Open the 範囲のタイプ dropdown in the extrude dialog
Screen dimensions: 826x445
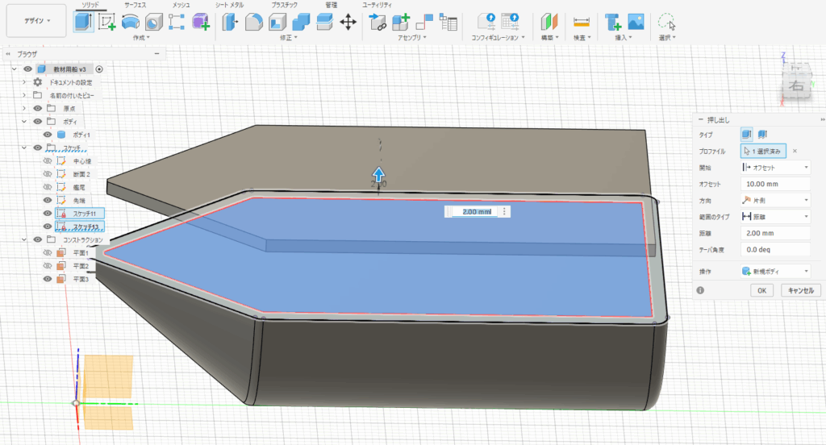click(774, 217)
